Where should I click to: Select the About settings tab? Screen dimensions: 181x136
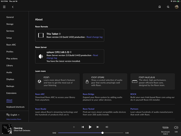[9, 100]
